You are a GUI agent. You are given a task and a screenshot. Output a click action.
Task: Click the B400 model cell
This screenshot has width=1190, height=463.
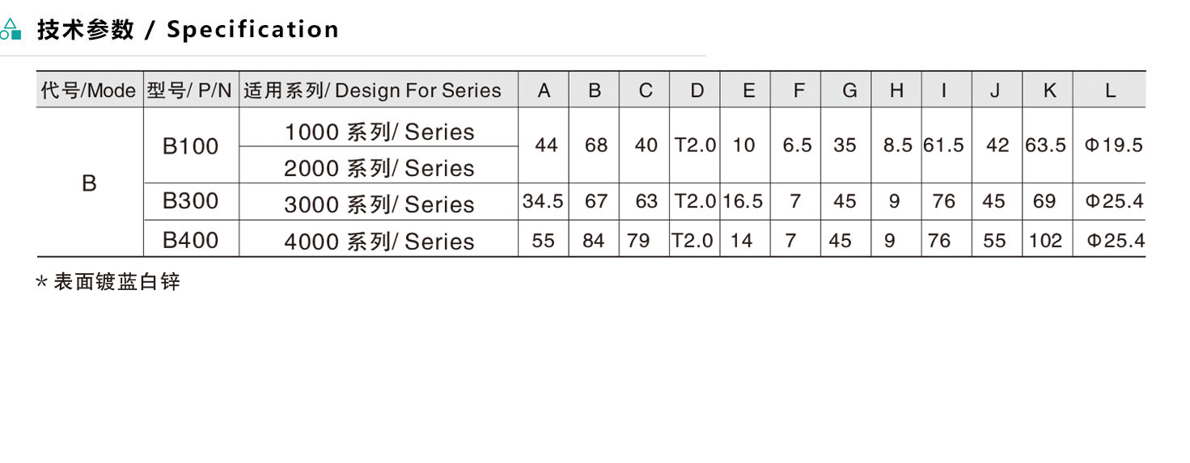click(190, 239)
